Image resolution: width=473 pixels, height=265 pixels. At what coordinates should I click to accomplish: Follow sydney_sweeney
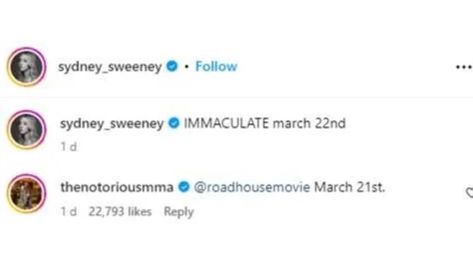pos(216,67)
